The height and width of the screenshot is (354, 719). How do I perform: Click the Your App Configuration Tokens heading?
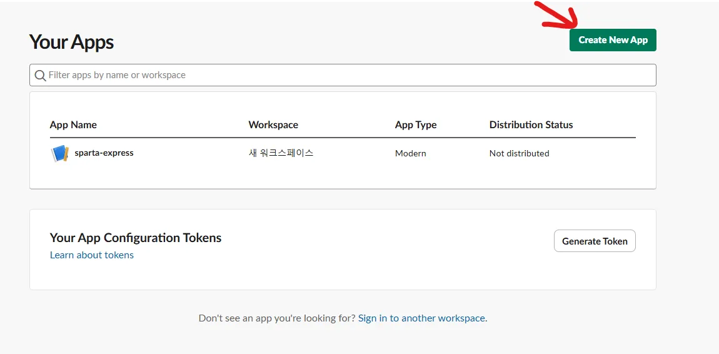[136, 238]
